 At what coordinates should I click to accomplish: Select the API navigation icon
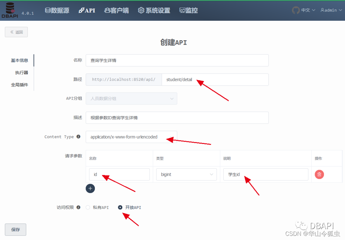click(x=87, y=10)
